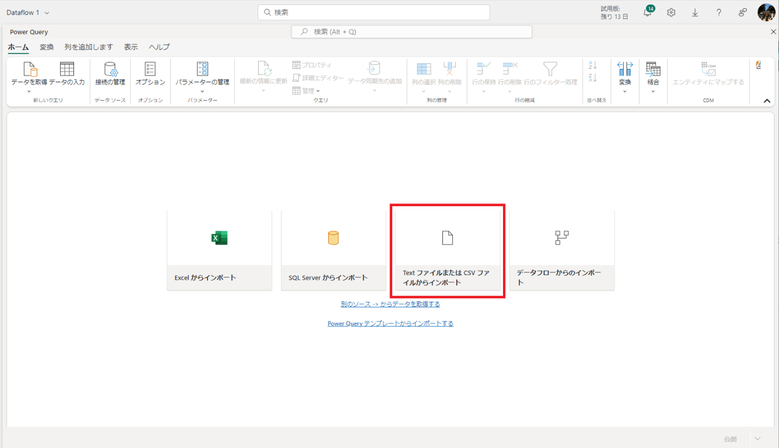Expand the 列の選択 dropdown arrow
Screen dimensions: 779x448
click(x=424, y=91)
